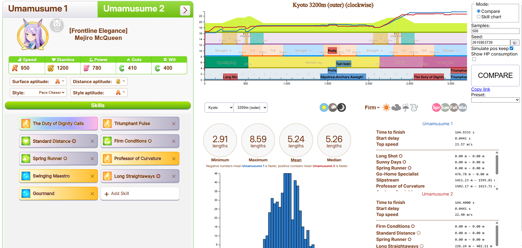Remove Spring Runner skill
522x248 pixels.
92,159
